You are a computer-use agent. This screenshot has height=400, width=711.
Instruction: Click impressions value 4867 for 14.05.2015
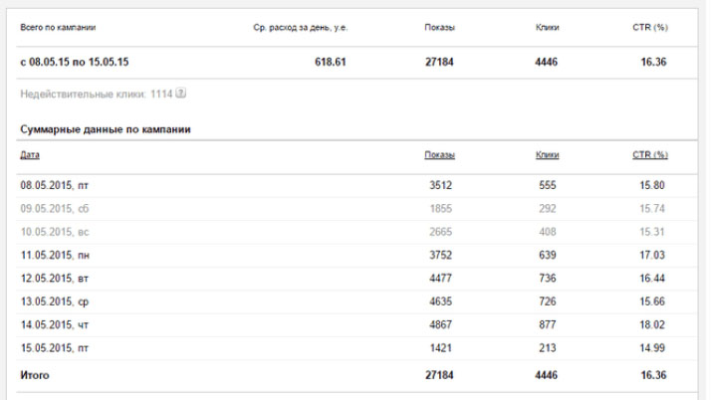click(x=441, y=325)
